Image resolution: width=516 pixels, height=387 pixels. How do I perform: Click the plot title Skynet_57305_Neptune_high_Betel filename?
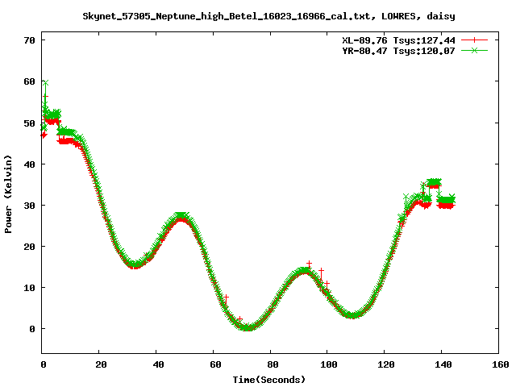pyautogui.click(x=268, y=16)
